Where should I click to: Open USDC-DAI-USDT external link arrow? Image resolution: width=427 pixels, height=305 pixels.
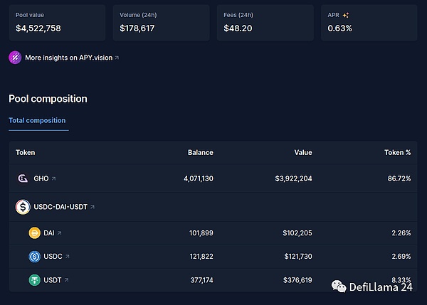[x=93, y=207]
